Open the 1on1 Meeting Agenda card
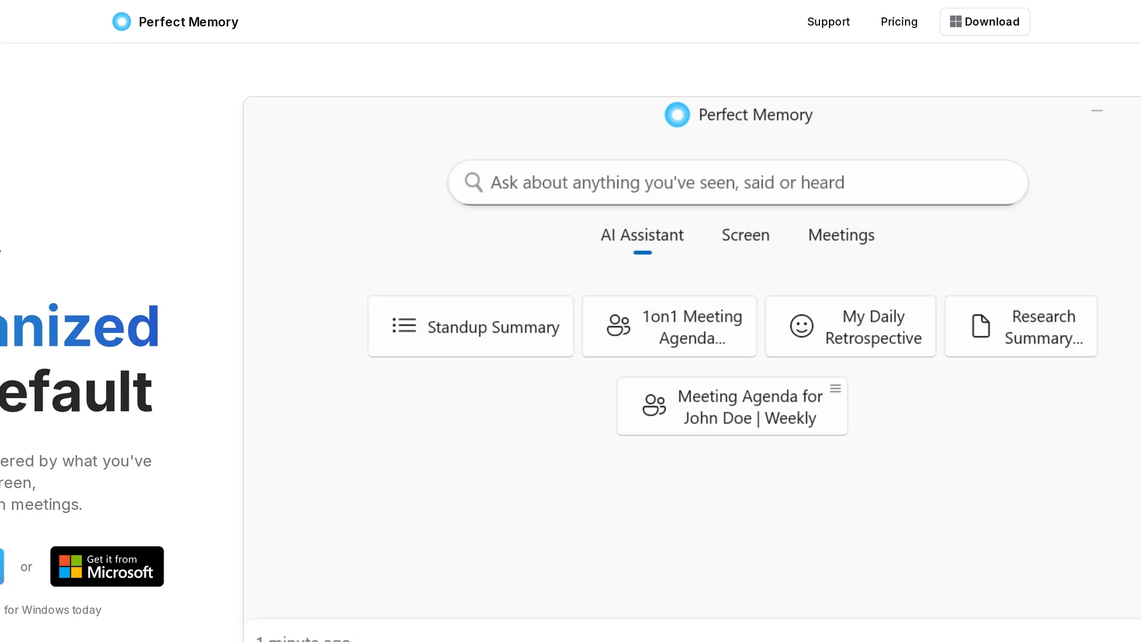The image size is (1141, 642). point(669,326)
